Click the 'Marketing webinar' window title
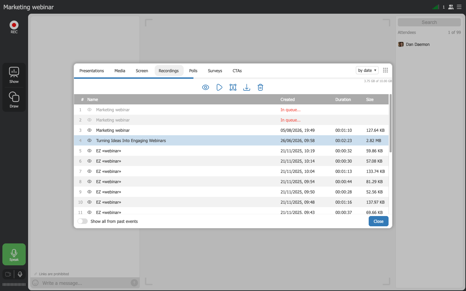 (28, 7)
